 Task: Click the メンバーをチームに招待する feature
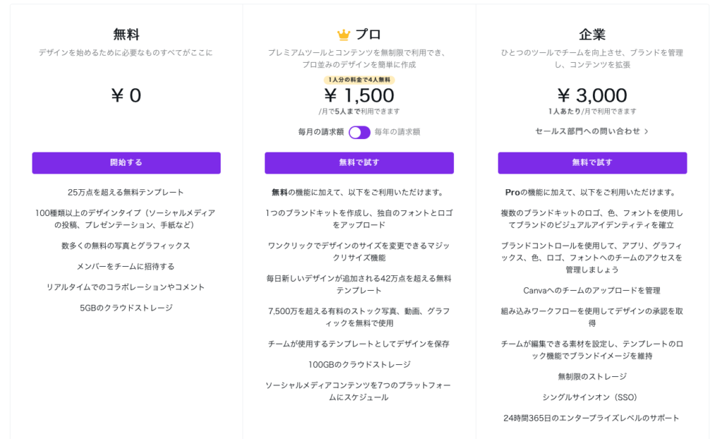tap(126, 267)
